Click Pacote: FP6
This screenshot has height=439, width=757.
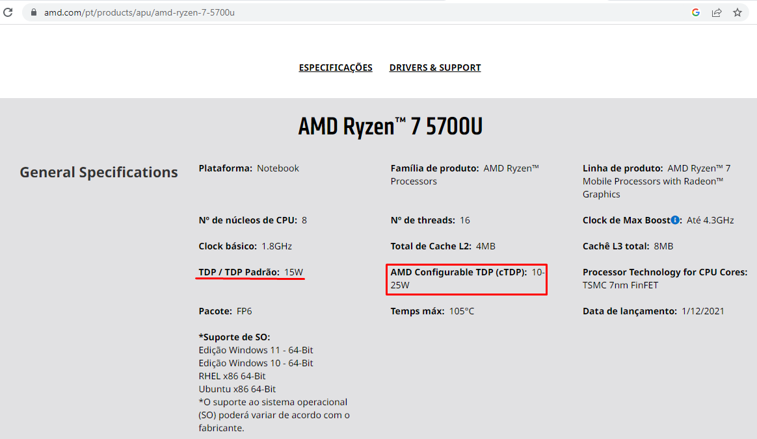click(225, 311)
